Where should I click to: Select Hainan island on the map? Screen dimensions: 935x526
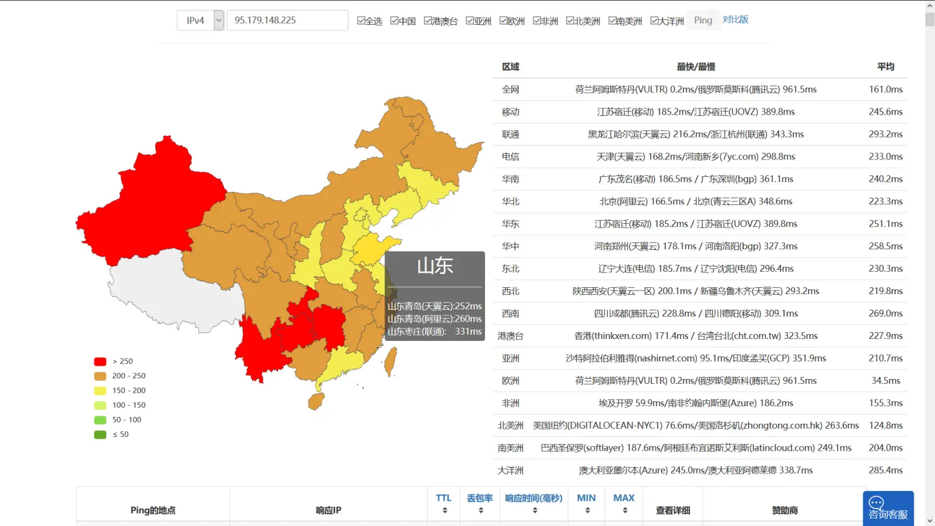pos(317,401)
